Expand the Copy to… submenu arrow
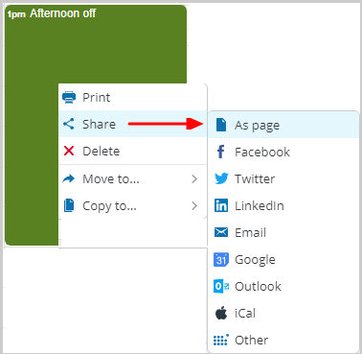This screenshot has width=362, height=354. (194, 205)
